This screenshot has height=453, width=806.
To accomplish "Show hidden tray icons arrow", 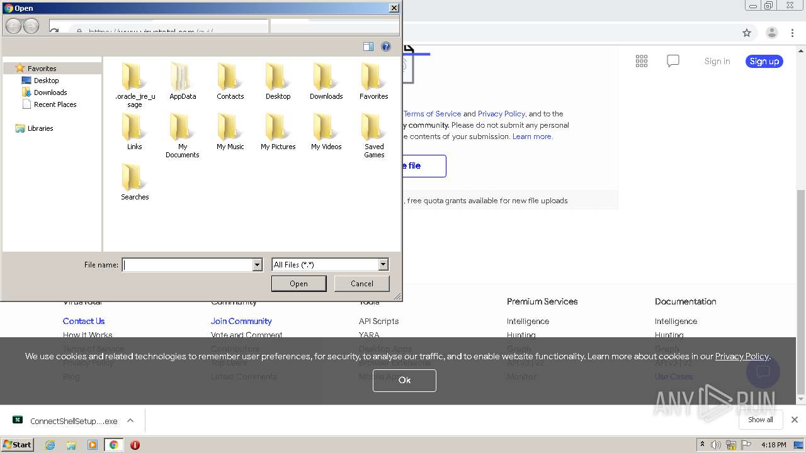I will click(702, 444).
